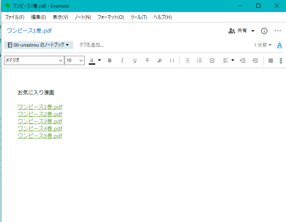Decrease the indent
Image resolution: width=286 pixels, height=222 pixels.
point(243,60)
